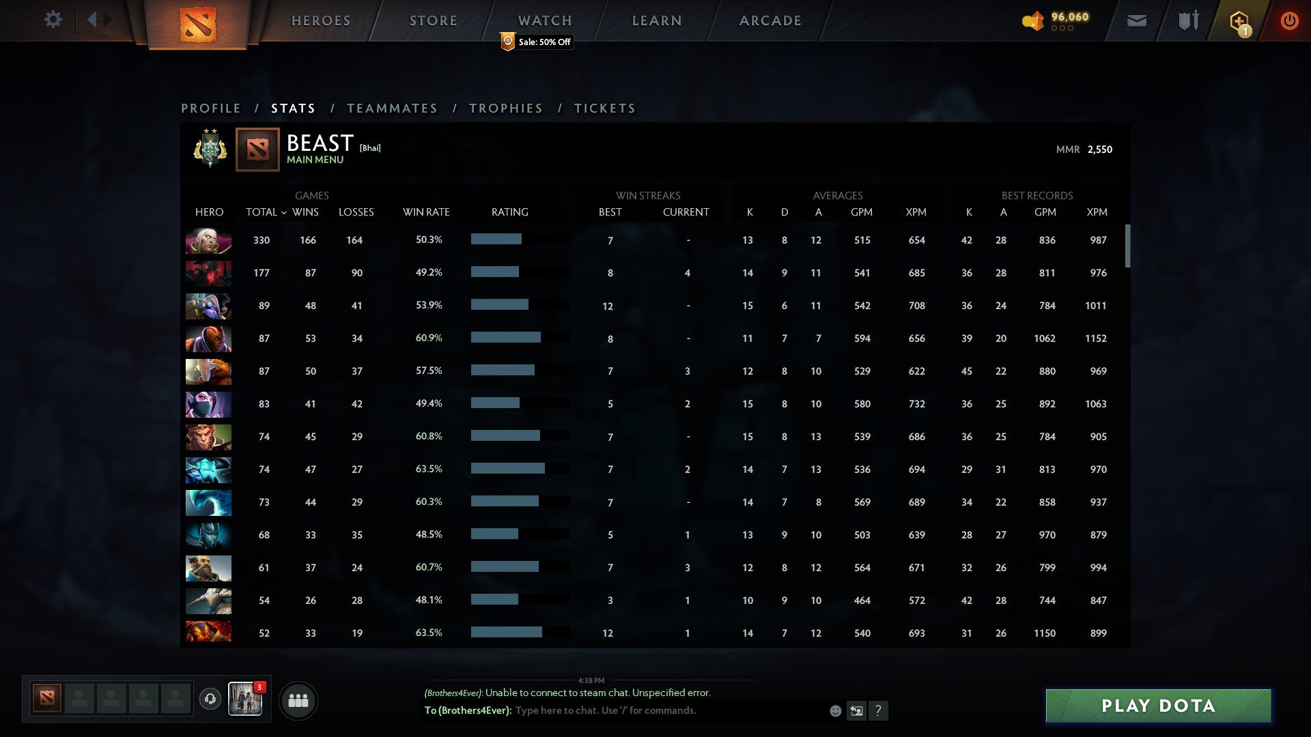This screenshot has height=737, width=1311.
Task: Open the notifications hexagon icon with badge
Action: [1240, 20]
